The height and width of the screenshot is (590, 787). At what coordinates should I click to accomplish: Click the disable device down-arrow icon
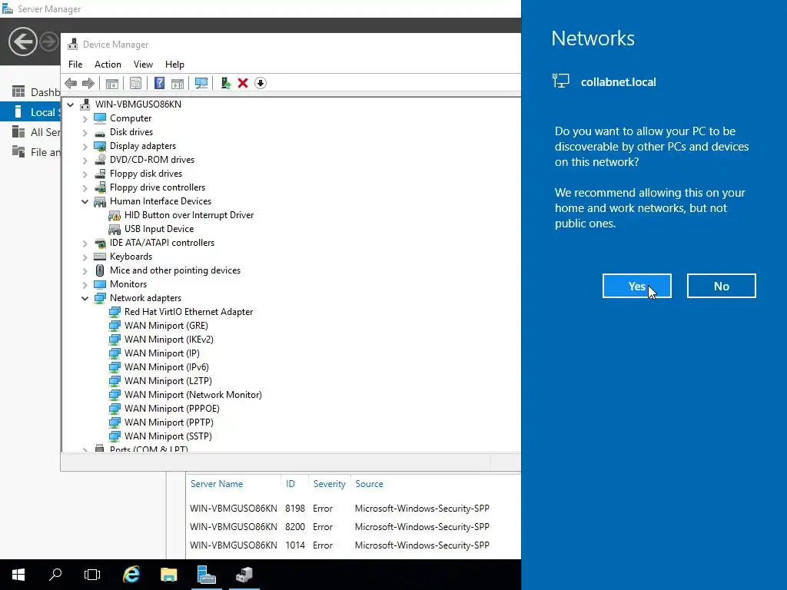tap(261, 83)
